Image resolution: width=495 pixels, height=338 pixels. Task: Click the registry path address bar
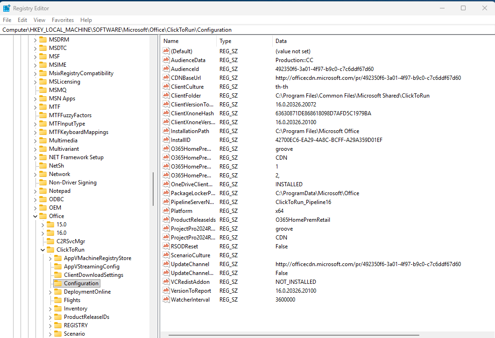(247, 30)
